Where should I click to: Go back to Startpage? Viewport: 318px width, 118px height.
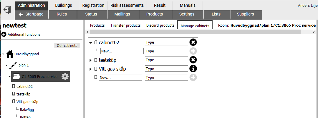tap(32, 14)
